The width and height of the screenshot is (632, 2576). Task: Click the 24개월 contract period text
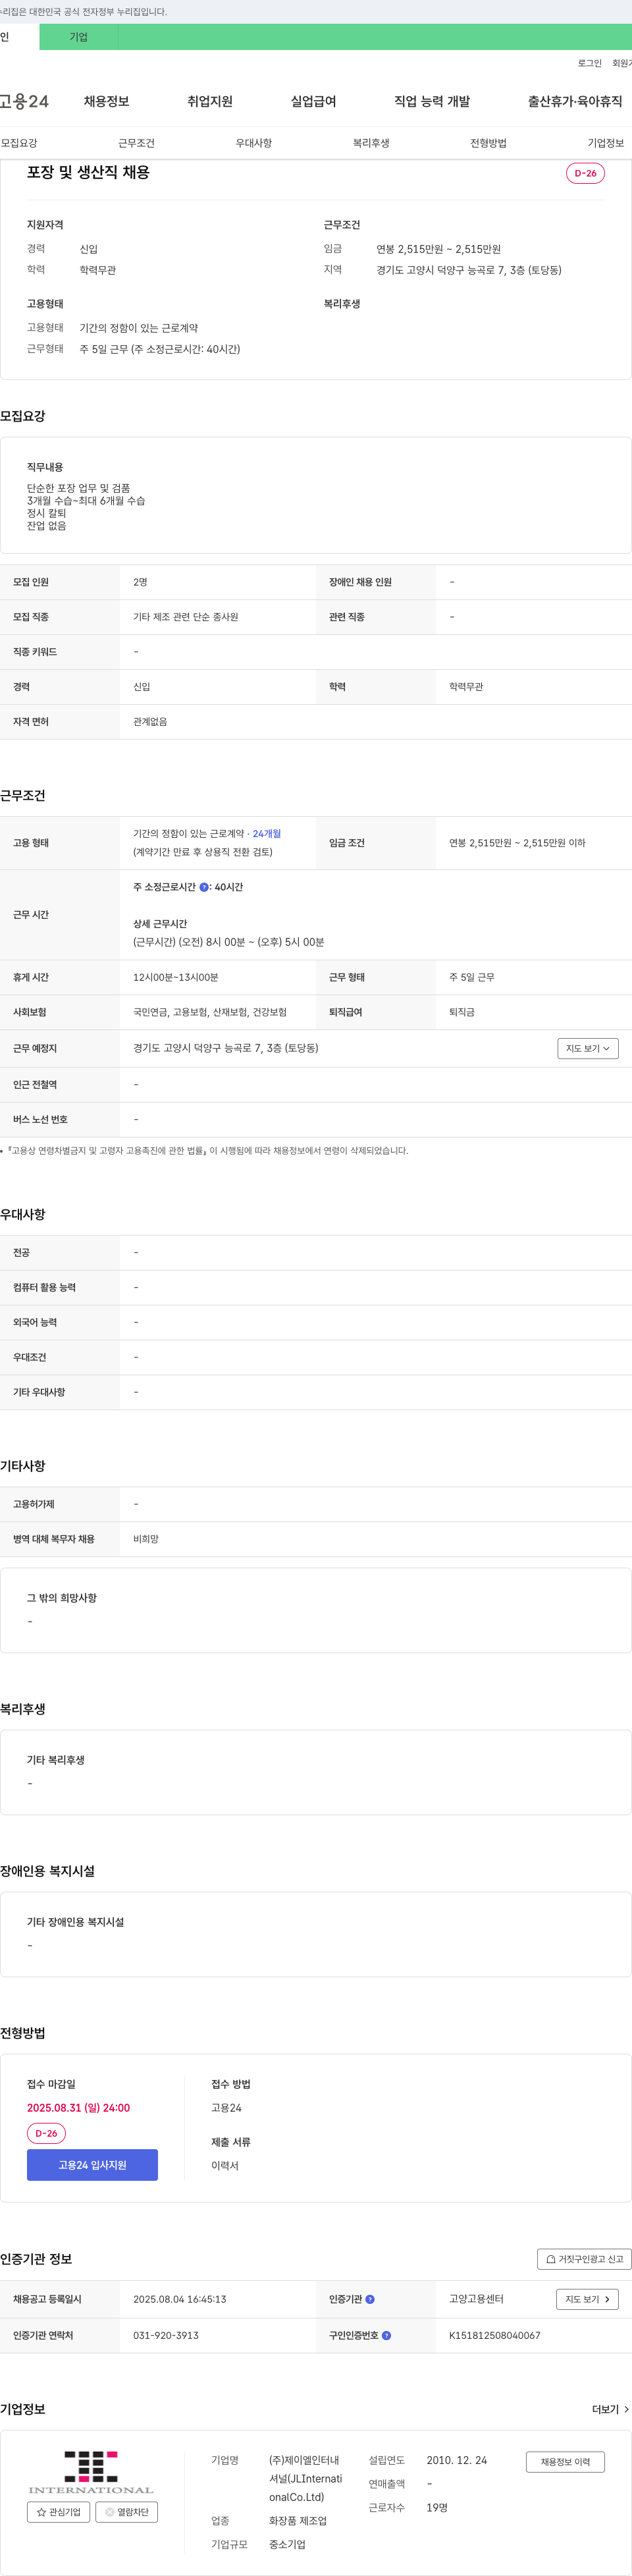pos(267,833)
